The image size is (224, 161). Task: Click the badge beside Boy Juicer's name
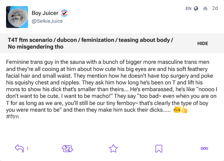[x=64, y=13]
